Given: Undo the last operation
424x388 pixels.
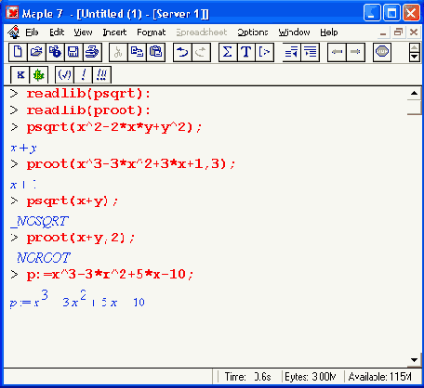Looking at the screenshot, I should [182, 52].
